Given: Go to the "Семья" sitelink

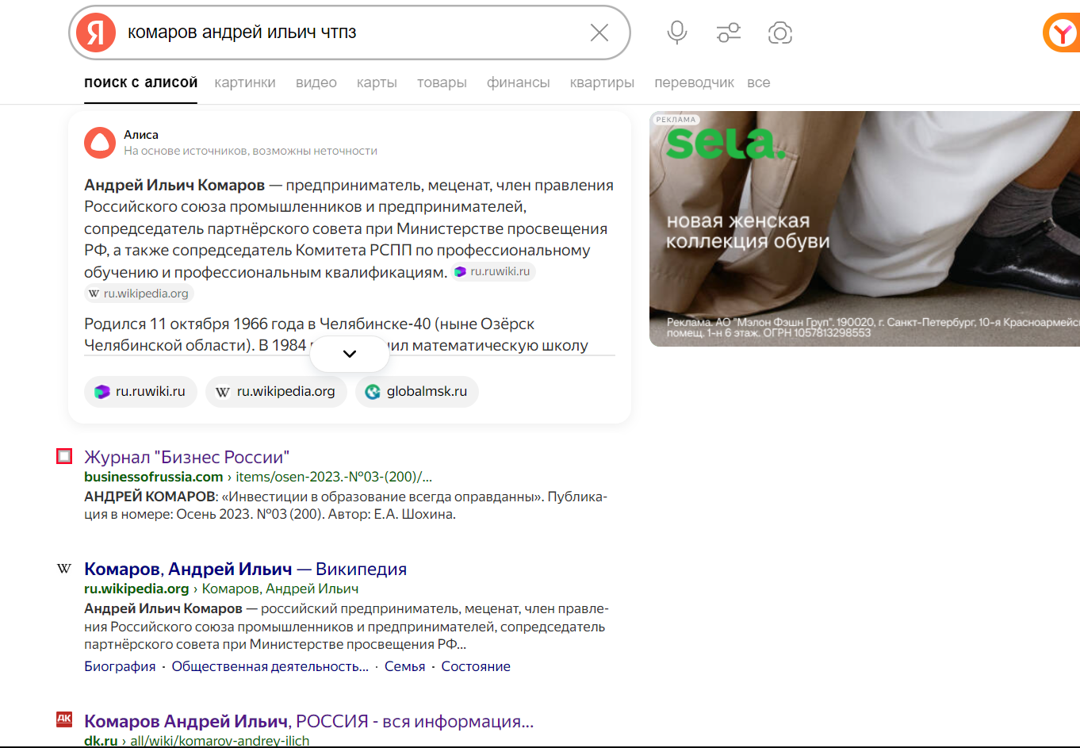Looking at the screenshot, I should 404,666.
